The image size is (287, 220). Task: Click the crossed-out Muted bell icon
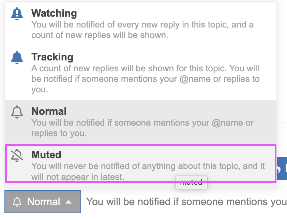pos(17,155)
